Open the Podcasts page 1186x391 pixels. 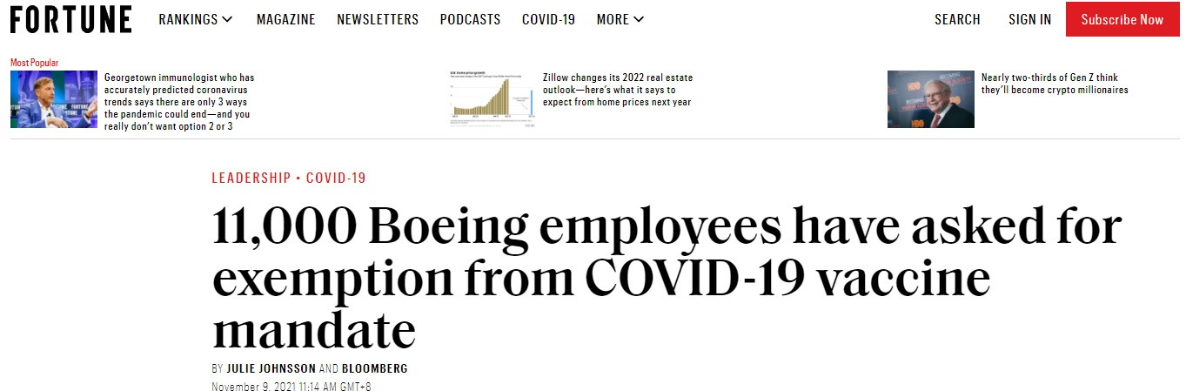pos(470,19)
